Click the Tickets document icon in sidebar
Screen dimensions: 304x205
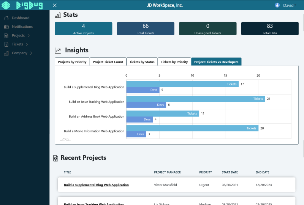point(6,44)
